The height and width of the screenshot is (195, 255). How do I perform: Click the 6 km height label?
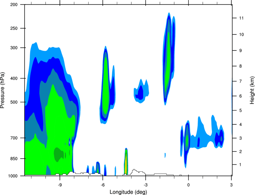pos(241,96)
